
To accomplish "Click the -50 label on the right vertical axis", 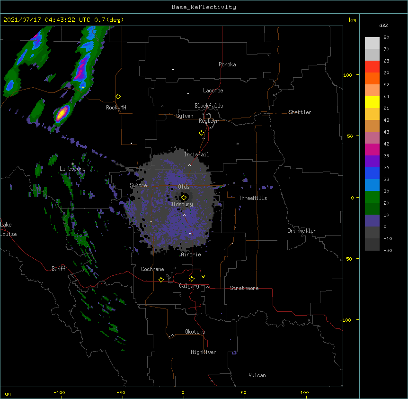I will [347, 259].
